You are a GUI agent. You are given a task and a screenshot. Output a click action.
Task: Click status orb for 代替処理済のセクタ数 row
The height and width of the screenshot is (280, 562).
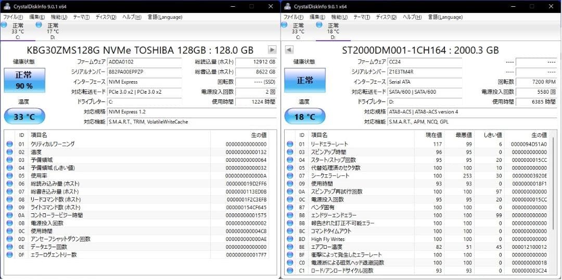click(x=290, y=168)
